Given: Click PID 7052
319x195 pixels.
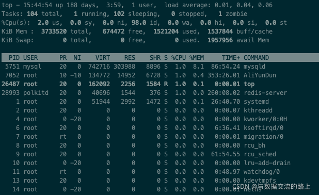Looking at the screenshot, I should tap(12, 75).
